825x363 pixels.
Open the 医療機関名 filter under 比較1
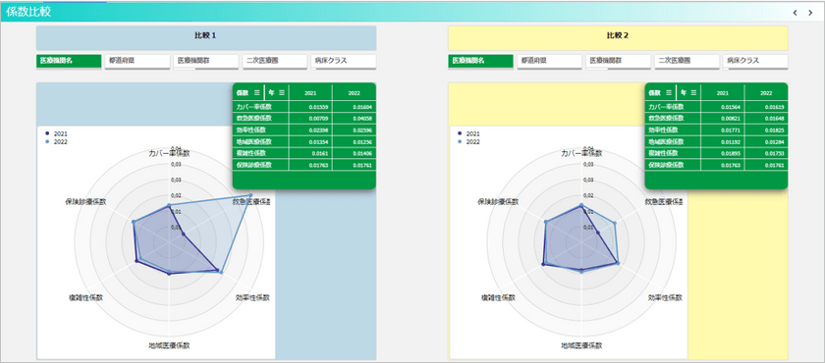click(69, 61)
